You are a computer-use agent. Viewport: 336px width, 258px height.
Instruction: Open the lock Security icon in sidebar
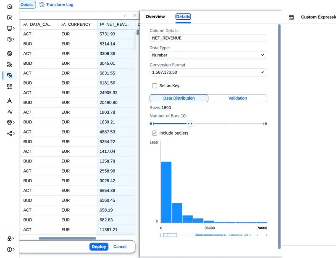pyautogui.click(x=9, y=238)
